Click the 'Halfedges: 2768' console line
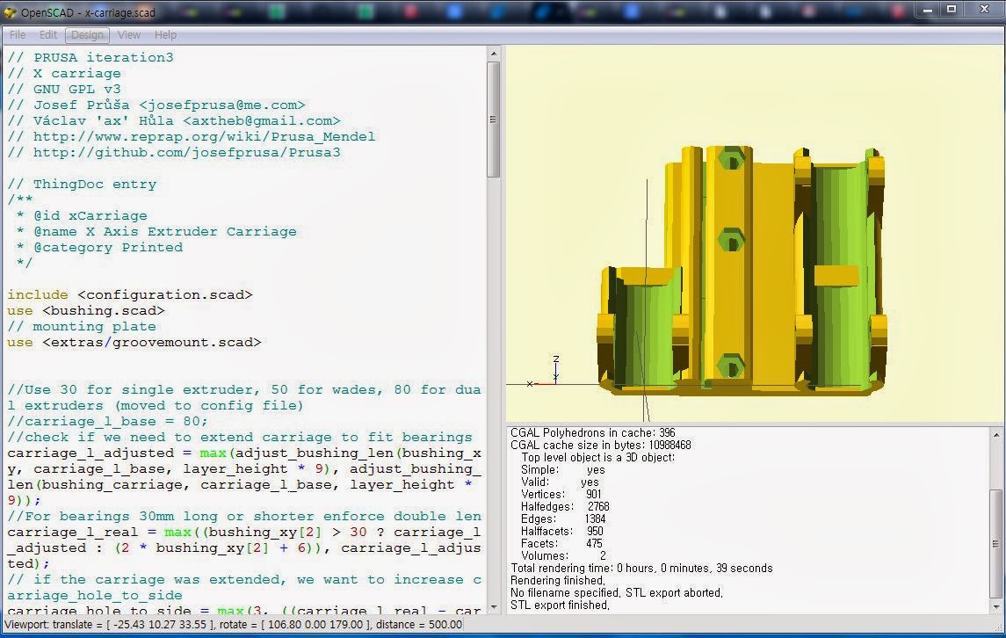1006x638 pixels. [x=565, y=506]
